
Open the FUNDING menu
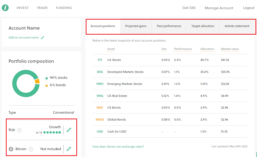[x=64, y=8]
